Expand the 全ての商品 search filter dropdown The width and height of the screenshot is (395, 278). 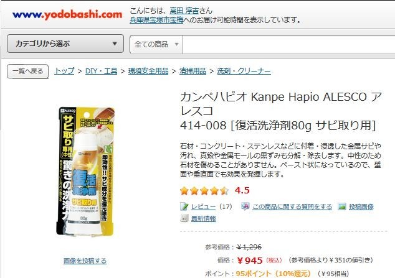click(x=156, y=45)
